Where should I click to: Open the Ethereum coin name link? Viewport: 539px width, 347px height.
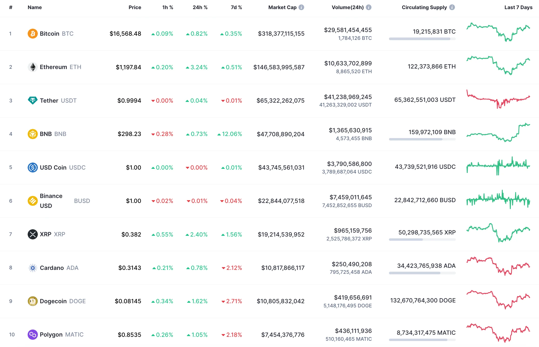pyautogui.click(x=53, y=67)
